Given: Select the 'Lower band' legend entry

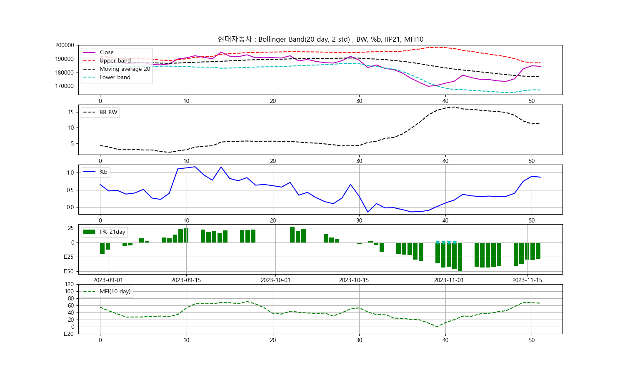Looking at the screenshot, I should [115, 77].
